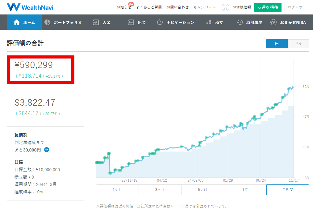
Task: Click the withdrawal arrow icon
Action: (131, 22)
